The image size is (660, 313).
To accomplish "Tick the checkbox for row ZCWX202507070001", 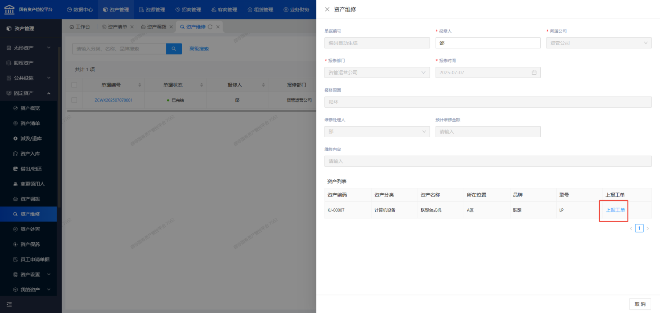I will point(74,100).
